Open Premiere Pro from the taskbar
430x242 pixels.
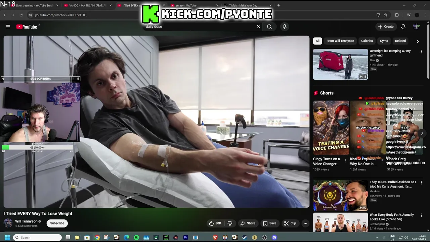[185, 237]
